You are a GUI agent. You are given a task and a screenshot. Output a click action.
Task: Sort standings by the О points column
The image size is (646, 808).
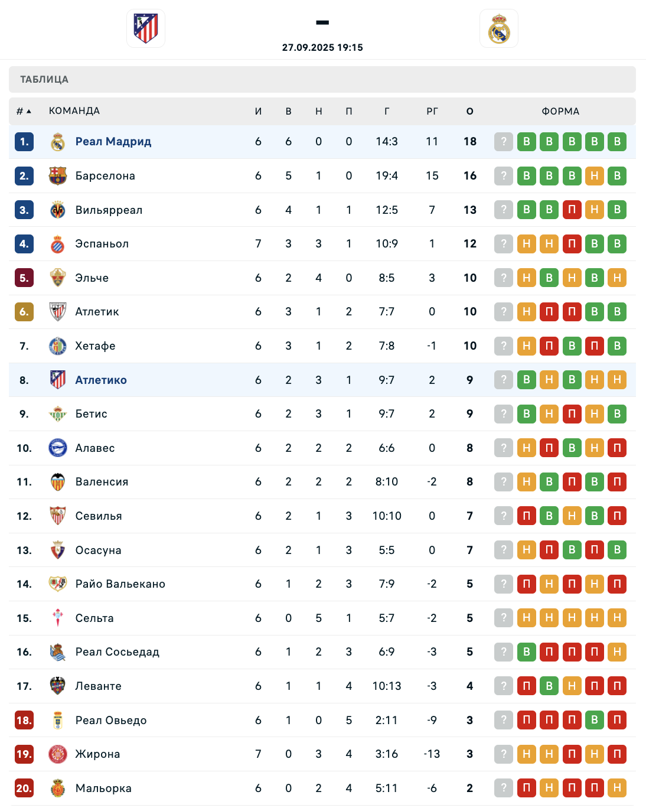[x=470, y=111]
